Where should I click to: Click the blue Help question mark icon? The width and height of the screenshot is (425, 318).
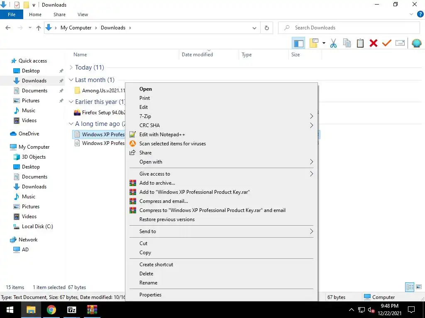tap(420, 14)
